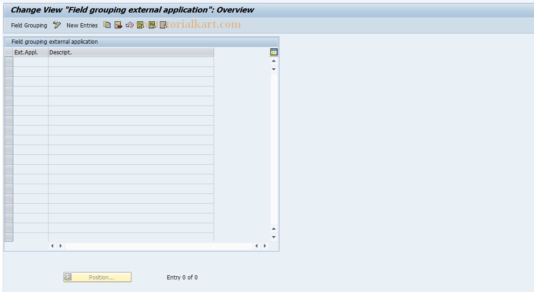Image resolution: width=534 pixels, height=292 pixels.
Task: Click the select-all-rows corner cell of the table
Action: (9, 52)
